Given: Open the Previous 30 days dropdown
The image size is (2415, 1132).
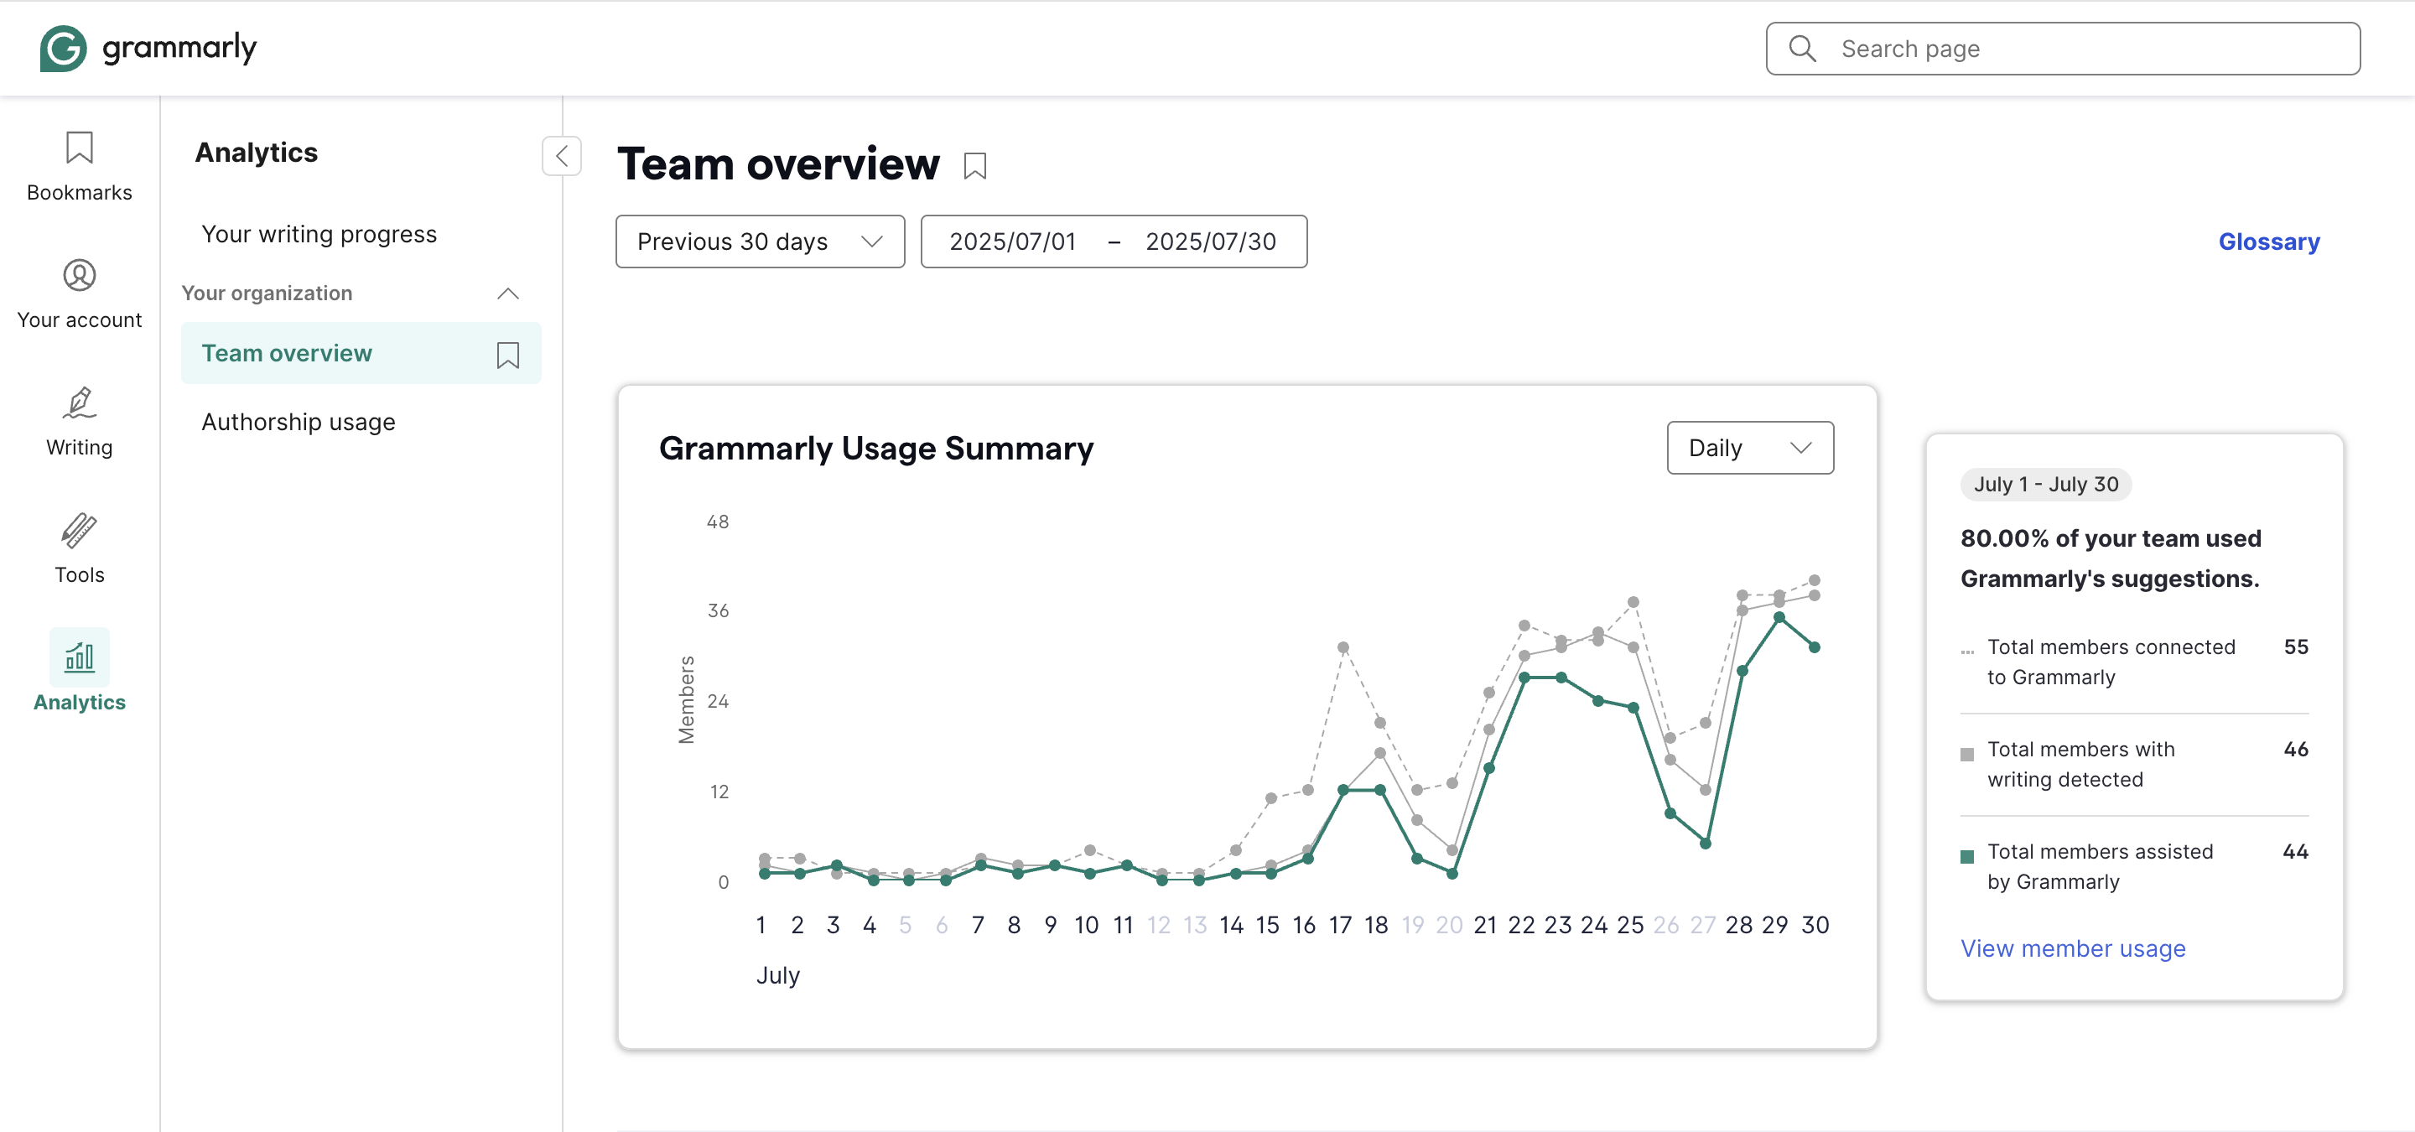Looking at the screenshot, I should point(760,241).
